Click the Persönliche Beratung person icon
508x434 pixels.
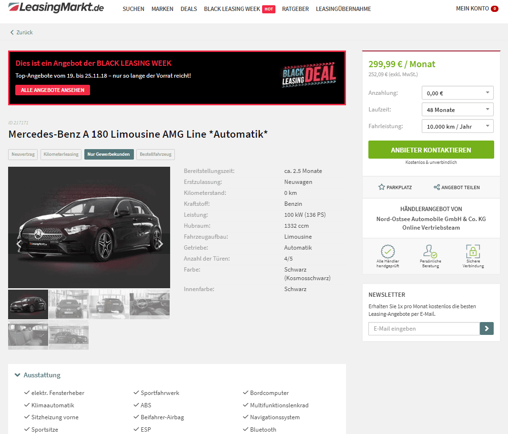click(x=430, y=252)
